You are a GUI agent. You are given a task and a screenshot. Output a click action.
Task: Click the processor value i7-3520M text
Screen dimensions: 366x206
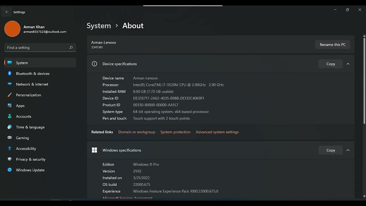pyautogui.click(x=178, y=85)
